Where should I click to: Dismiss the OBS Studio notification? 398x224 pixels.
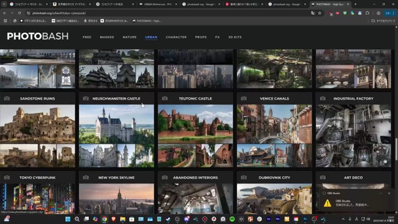click(389, 194)
